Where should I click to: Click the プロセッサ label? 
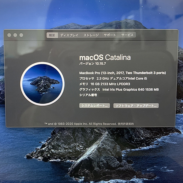(x=87, y=78)
